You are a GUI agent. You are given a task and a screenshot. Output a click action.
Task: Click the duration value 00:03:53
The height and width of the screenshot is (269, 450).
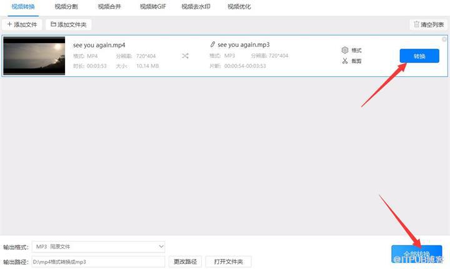click(97, 66)
